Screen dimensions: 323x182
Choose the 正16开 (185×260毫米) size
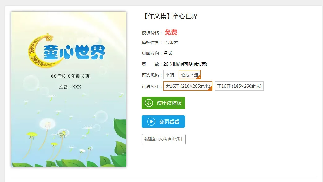coord(239,86)
